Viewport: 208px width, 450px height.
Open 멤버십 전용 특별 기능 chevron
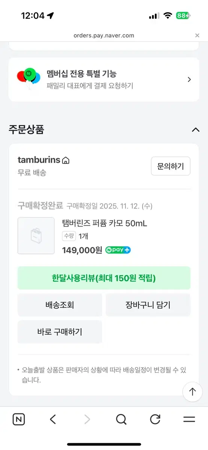point(189,79)
